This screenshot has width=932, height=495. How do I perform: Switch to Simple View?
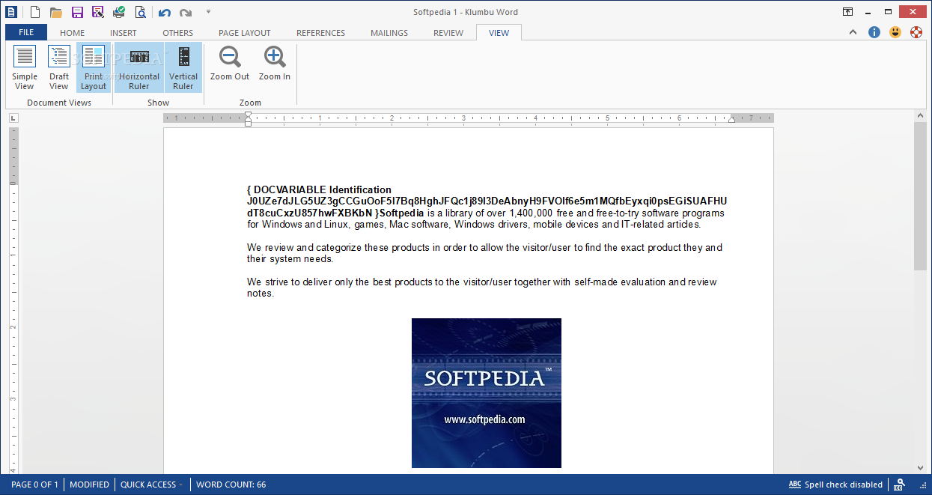coord(25,68)
